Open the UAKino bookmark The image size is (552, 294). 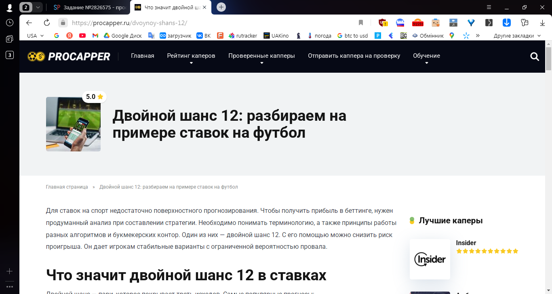(x=276, y=36)
